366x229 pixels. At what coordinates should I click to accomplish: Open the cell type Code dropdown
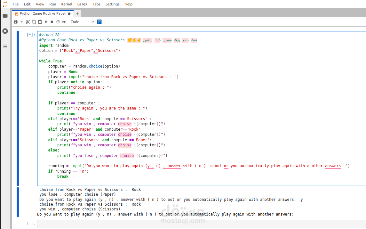coord(82,22)
